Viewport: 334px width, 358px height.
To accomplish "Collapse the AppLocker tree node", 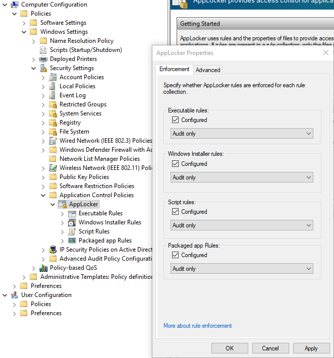I will 53,204.
